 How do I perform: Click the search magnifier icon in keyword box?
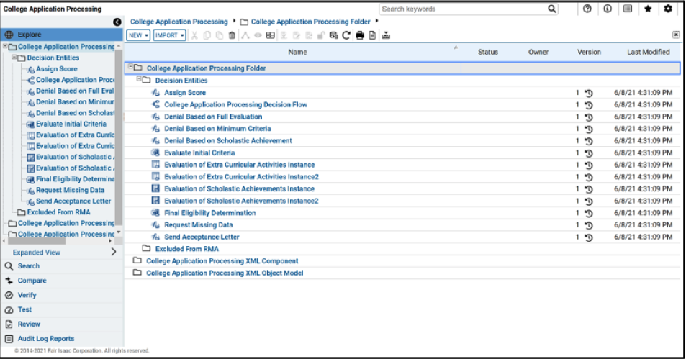[551, 9]
